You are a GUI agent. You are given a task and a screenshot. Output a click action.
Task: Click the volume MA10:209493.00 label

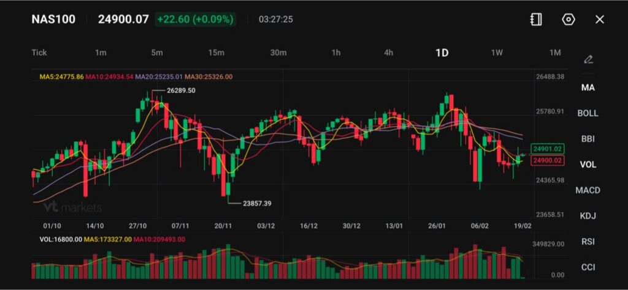click(159, 240)
